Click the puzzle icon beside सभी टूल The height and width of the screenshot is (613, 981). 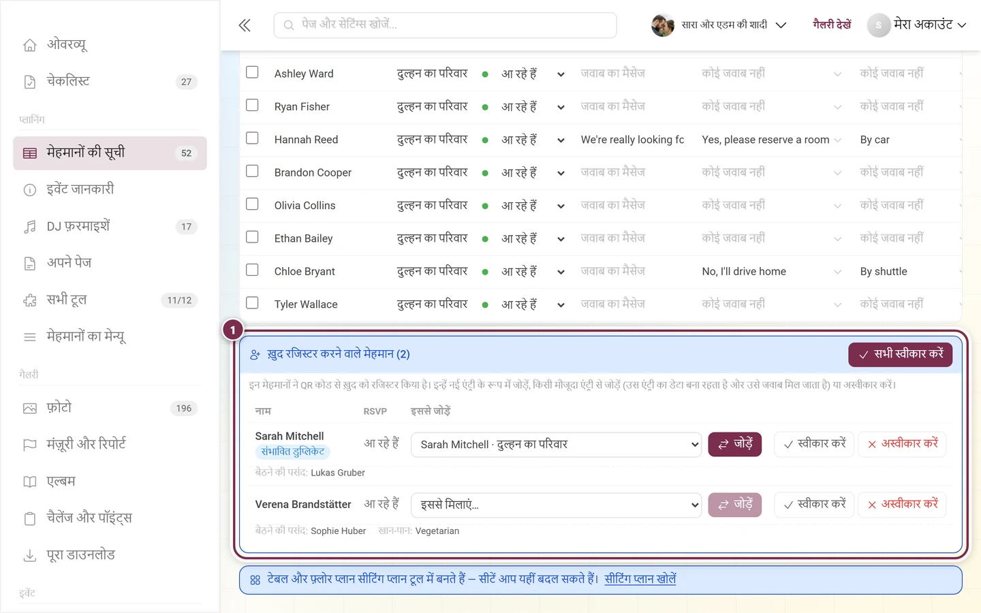pos(30,300)
